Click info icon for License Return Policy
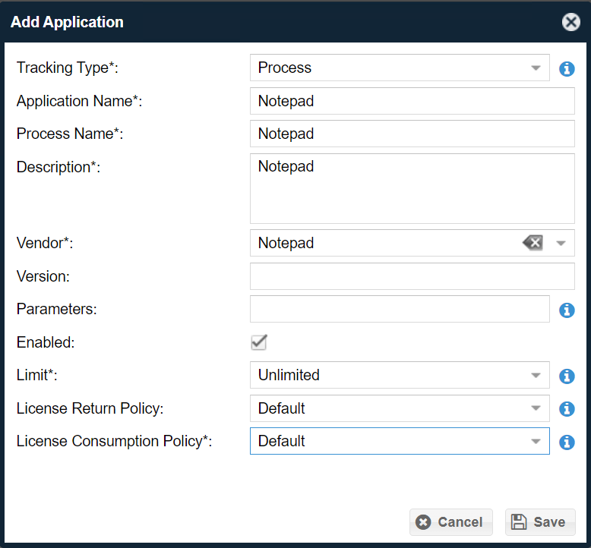The height and width of the screenshot is (548, 591). coord(567,409)
